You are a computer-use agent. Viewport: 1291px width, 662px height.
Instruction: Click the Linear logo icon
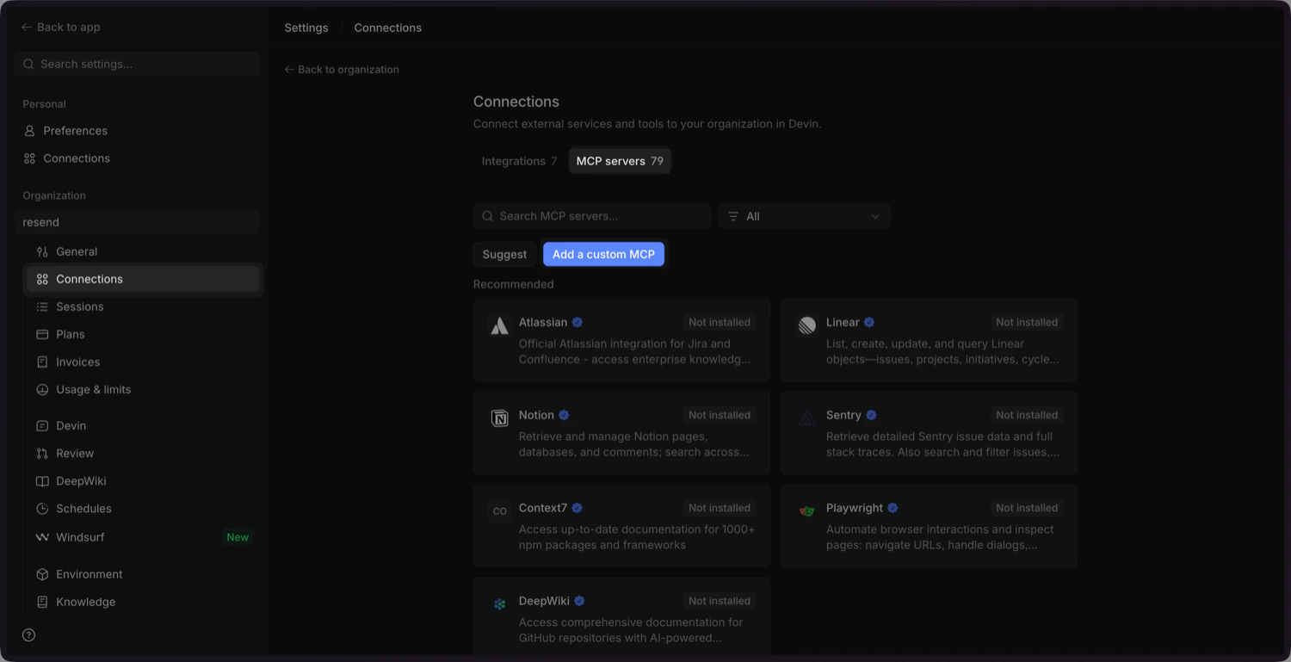pyautogui.click(x=806, y=325)
